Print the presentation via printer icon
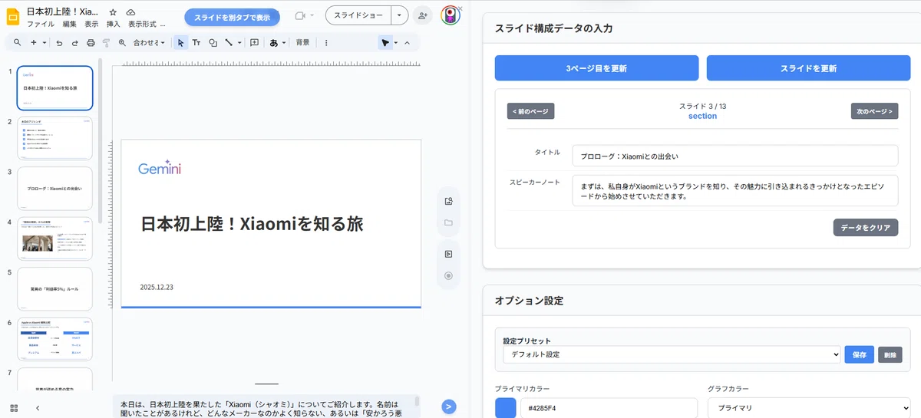This screenshot has height=418, width=921. pos(91,43)
